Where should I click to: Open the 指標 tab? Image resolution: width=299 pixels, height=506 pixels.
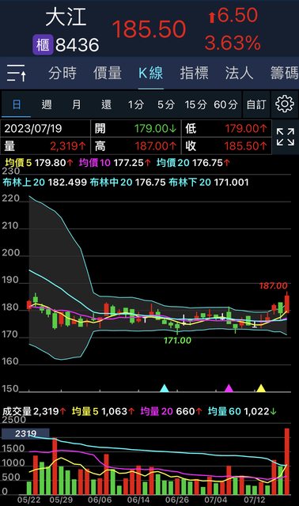pyautogui.click(x=194, y=73)
